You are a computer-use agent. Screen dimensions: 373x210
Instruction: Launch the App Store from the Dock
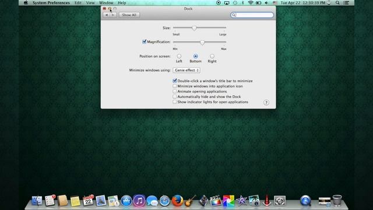(126, 201)
